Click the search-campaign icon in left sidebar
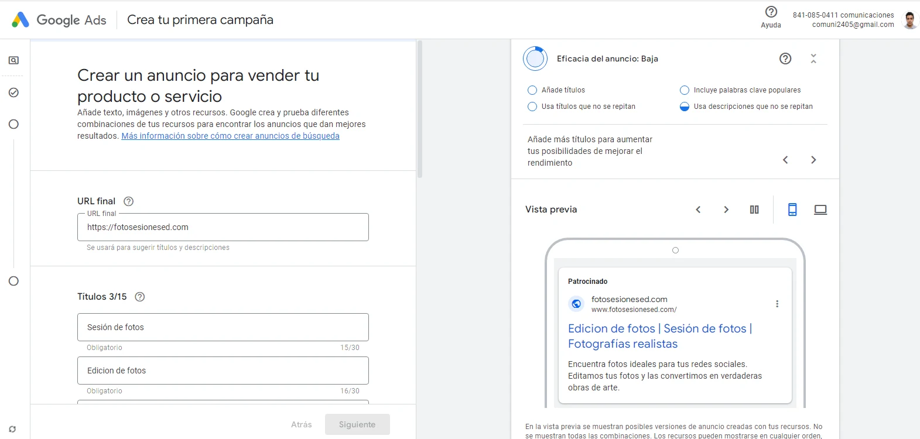This screenshot has width=920, height=439. click(x=13, y=60)
